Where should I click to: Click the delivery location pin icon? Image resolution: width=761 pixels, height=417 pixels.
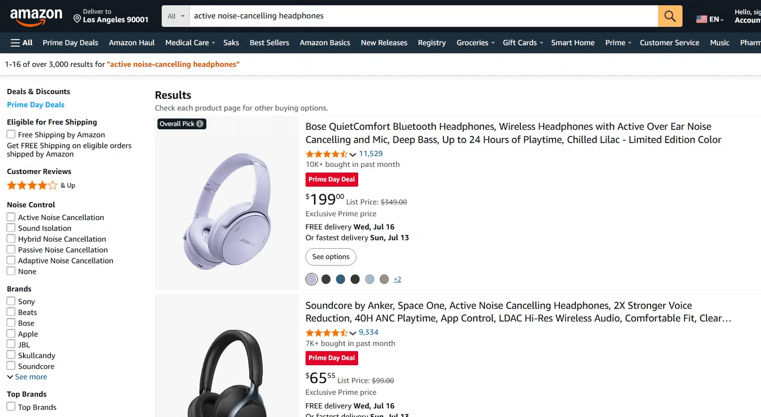coord(77,19)
